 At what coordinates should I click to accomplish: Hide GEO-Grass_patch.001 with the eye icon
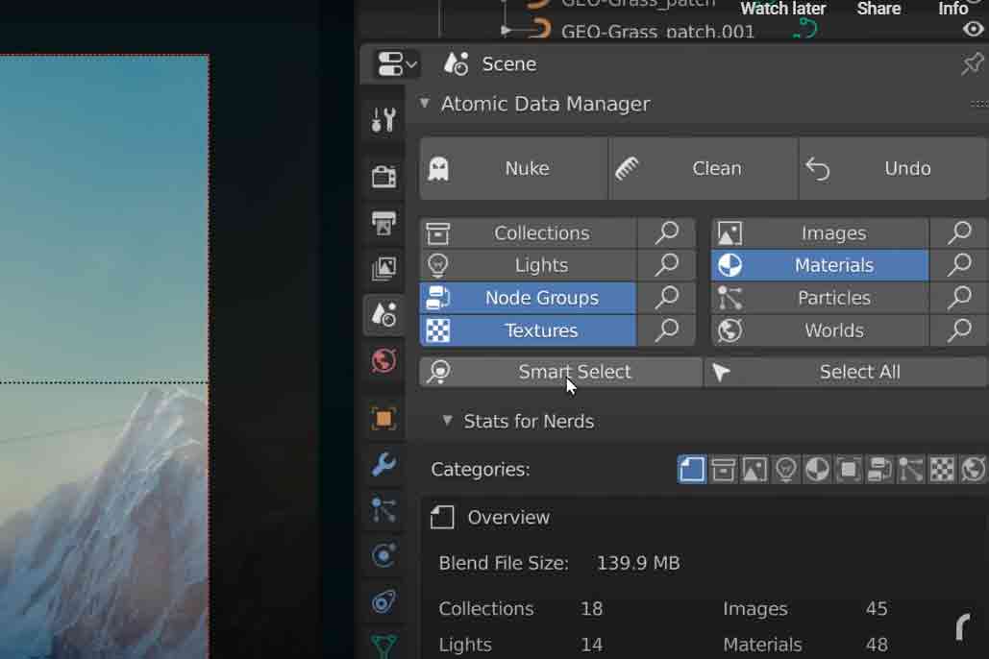(973, 30)
